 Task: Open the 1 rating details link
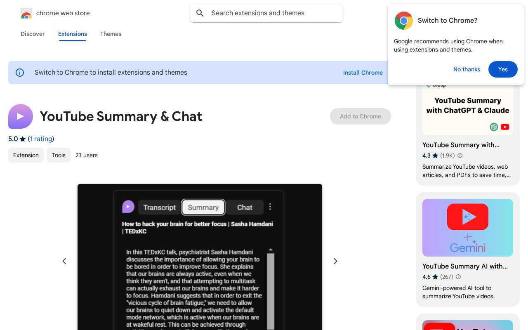pos(41,139)
